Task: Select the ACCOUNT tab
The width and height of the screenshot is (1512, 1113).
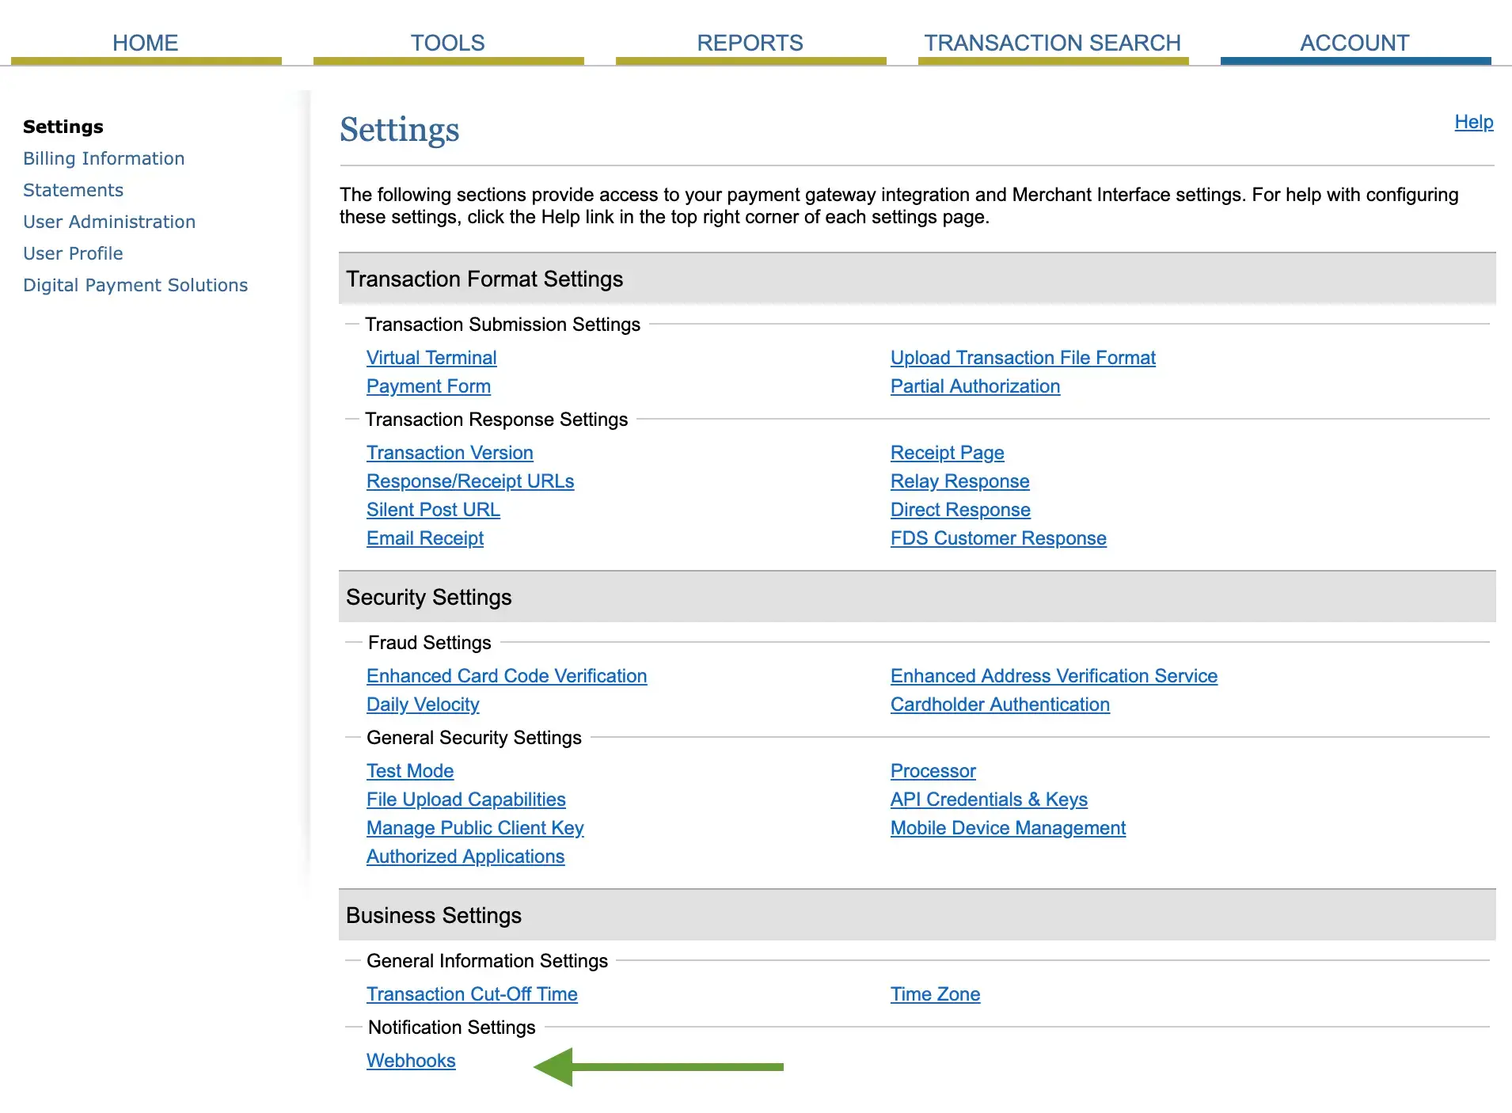Action: click(1355, 43)
